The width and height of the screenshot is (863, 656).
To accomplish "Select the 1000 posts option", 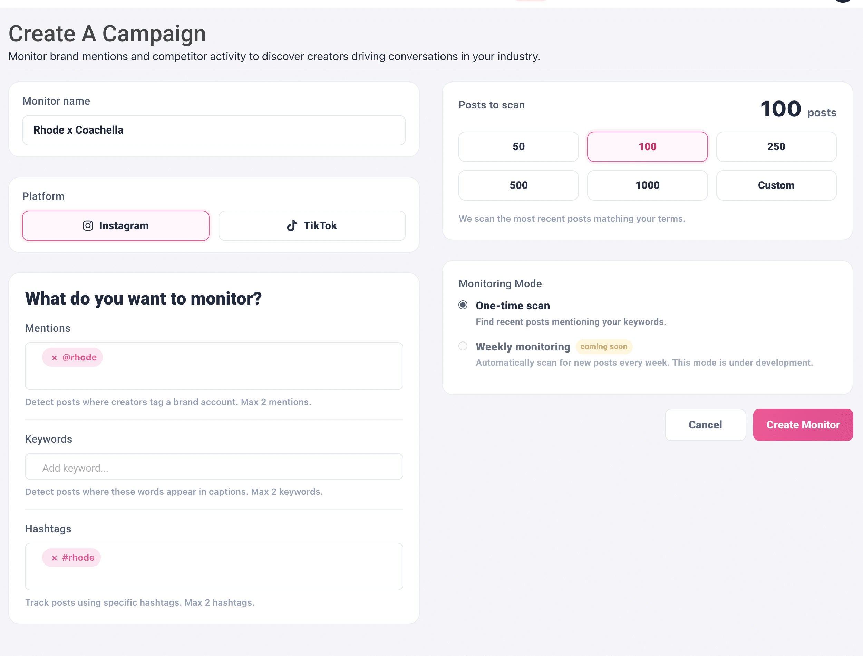I will (x=647, y=185).
